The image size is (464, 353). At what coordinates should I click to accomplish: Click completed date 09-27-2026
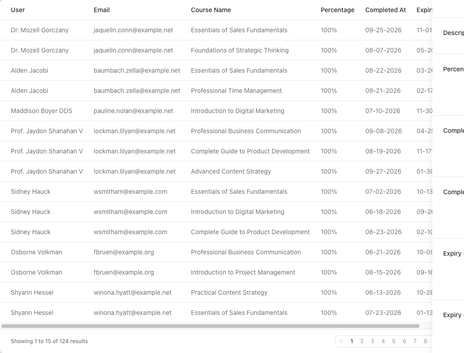tap(383, 171)
